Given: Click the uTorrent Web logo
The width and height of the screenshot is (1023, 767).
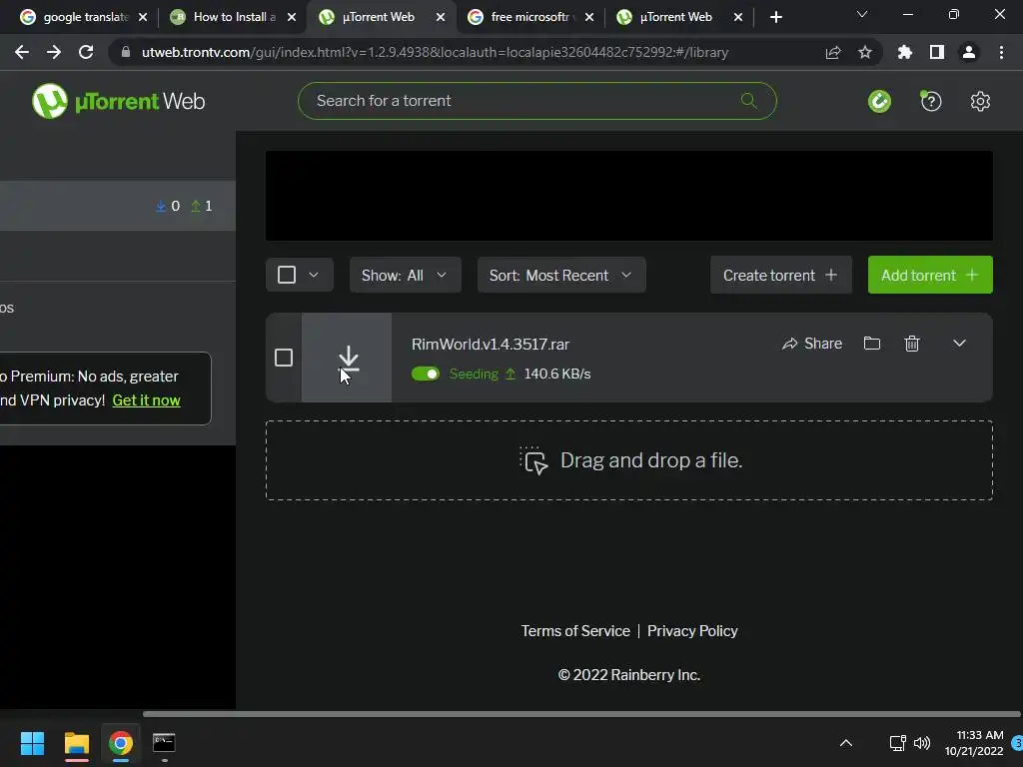Looking at the screenshot, I should [x=118, y=101].
